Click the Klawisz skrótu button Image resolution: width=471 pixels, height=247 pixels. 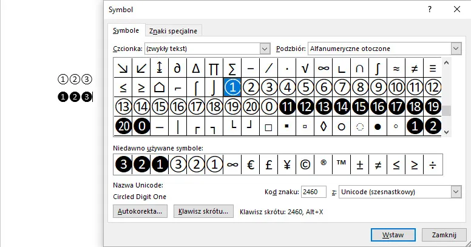pyautogui.click(x=204, y=212)
